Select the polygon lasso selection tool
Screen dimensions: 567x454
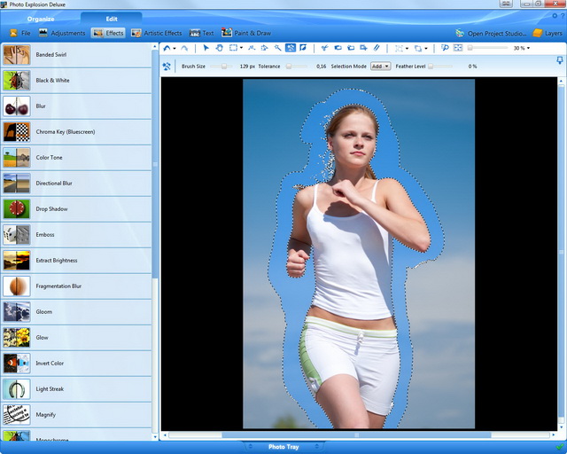pyautogui.click(x=252, y=48)
